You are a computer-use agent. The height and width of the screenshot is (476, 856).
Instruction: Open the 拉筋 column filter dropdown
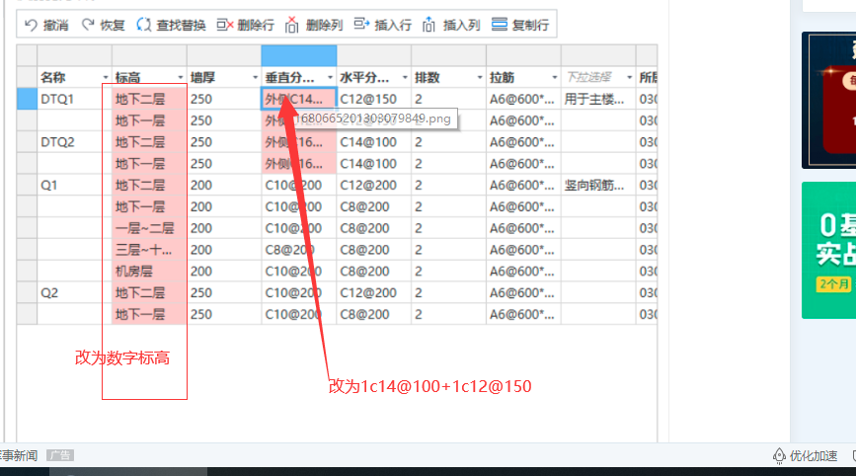pos(555,77)
